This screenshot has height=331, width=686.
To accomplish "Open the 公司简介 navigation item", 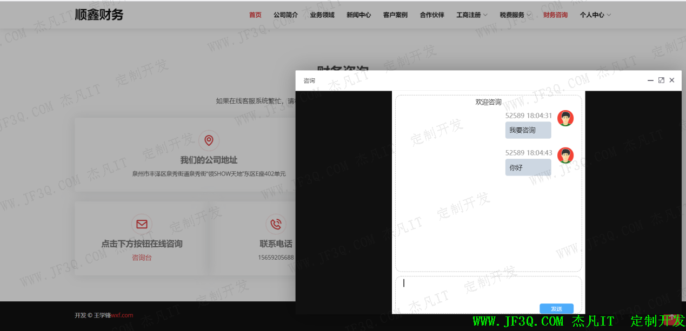I will [285, 15].
